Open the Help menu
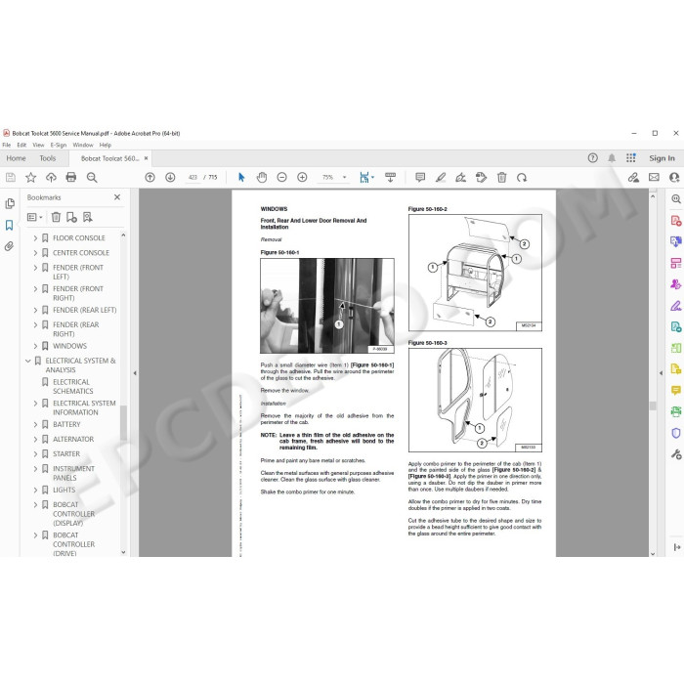The height and width of the screenshot is (684, 684). click(x=106, y=145)
